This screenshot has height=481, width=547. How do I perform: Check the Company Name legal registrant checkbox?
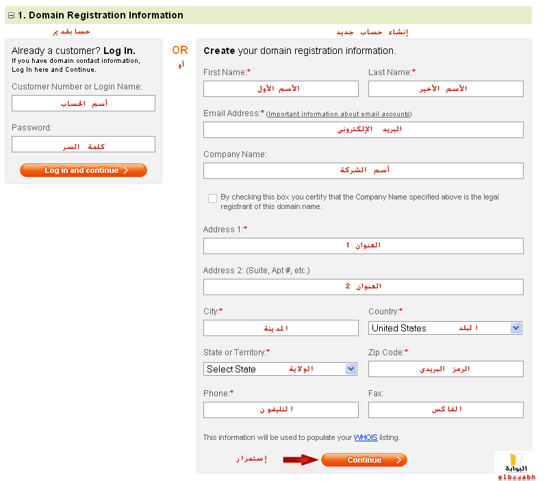coord(212,198)
